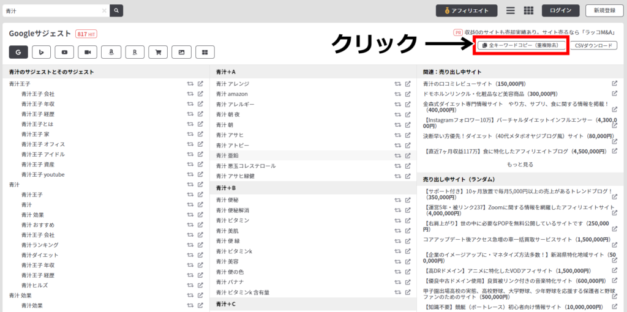Open 優良中古ドメイン使用 music site listing
Viewport: 627px width, 312px height.
pos(514,281)
